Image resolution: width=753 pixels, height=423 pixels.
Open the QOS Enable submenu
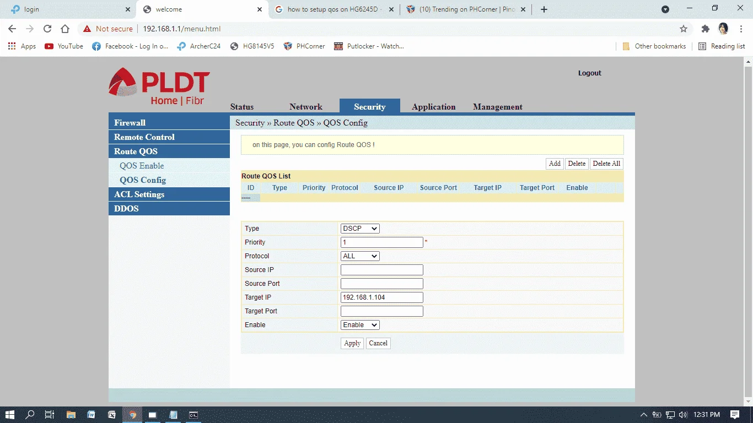142,166
